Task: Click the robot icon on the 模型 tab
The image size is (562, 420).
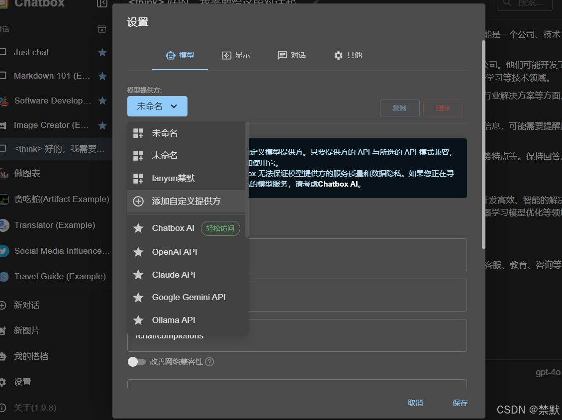Action: [x=170, y=55]
